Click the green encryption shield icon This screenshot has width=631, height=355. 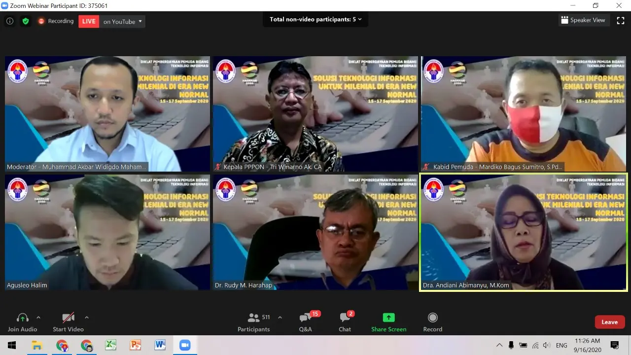[26, 21]
